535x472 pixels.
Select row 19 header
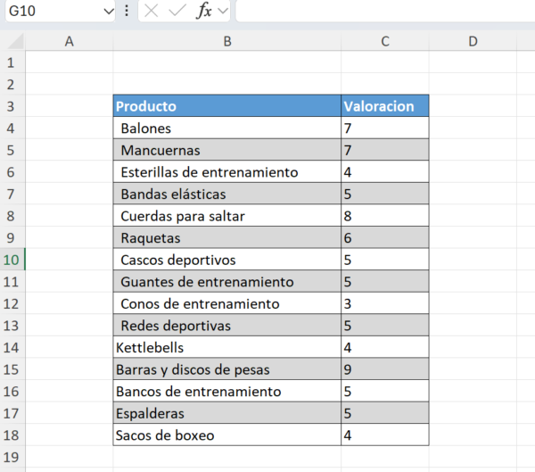click(x=12, y=458)
